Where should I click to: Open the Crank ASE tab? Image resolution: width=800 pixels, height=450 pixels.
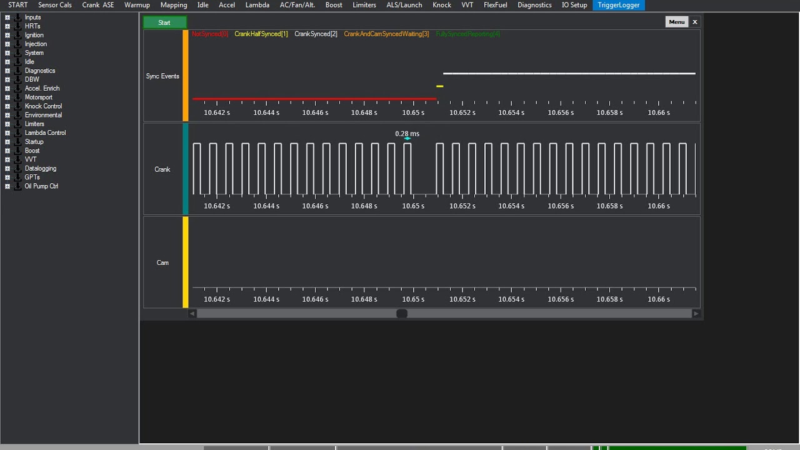pyautogui.click(x=98, y=5)
